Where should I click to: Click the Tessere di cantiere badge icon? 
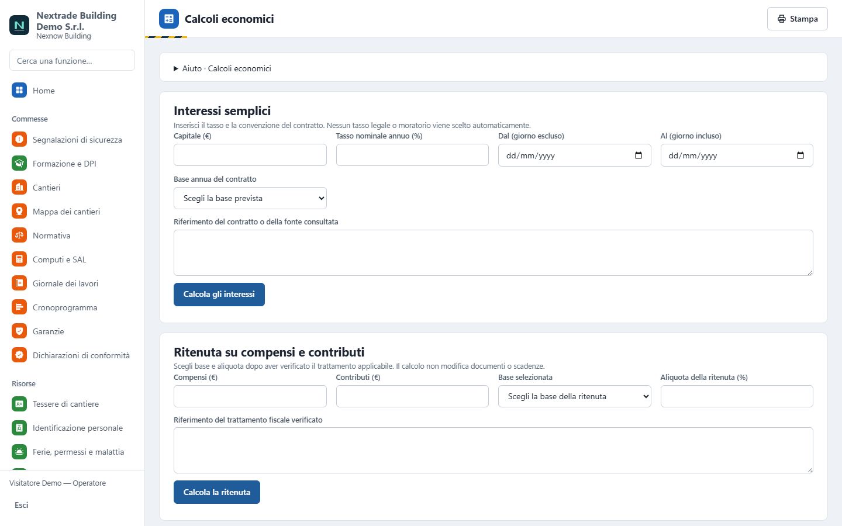click(19, 403)
